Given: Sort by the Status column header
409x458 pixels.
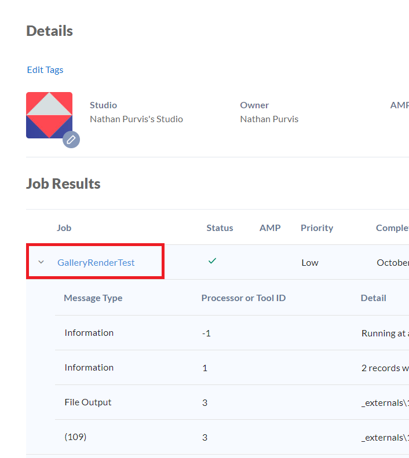Looking at the screenshot, I should [x=220, y=228].
